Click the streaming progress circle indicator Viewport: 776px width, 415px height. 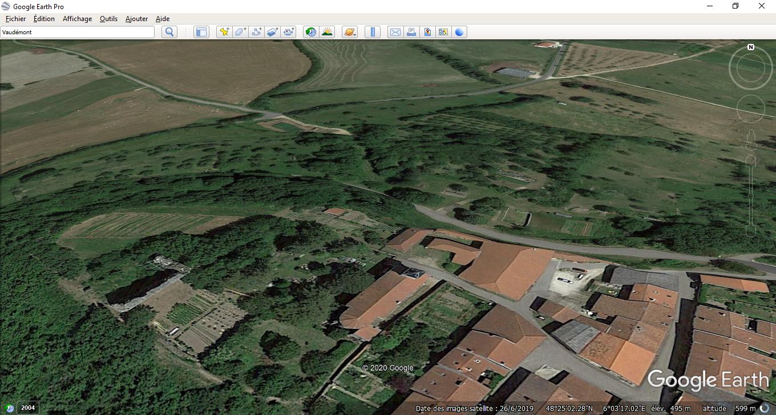point(765,408)
